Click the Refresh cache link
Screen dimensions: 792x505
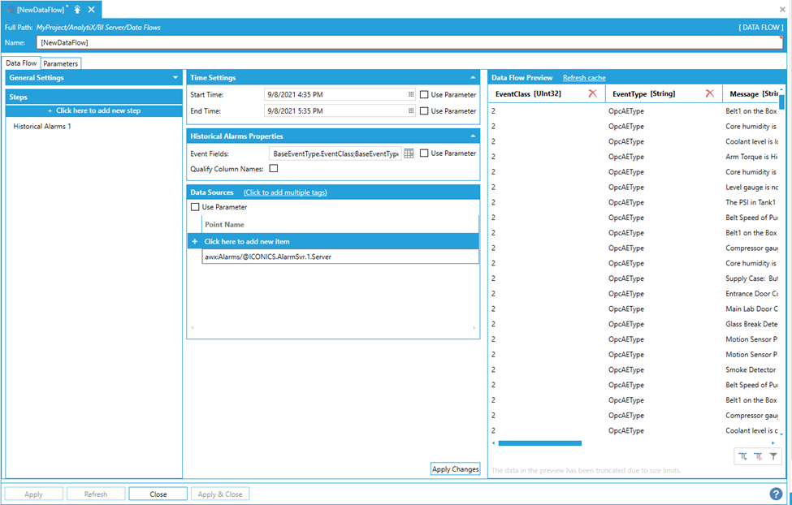(584, 78)
